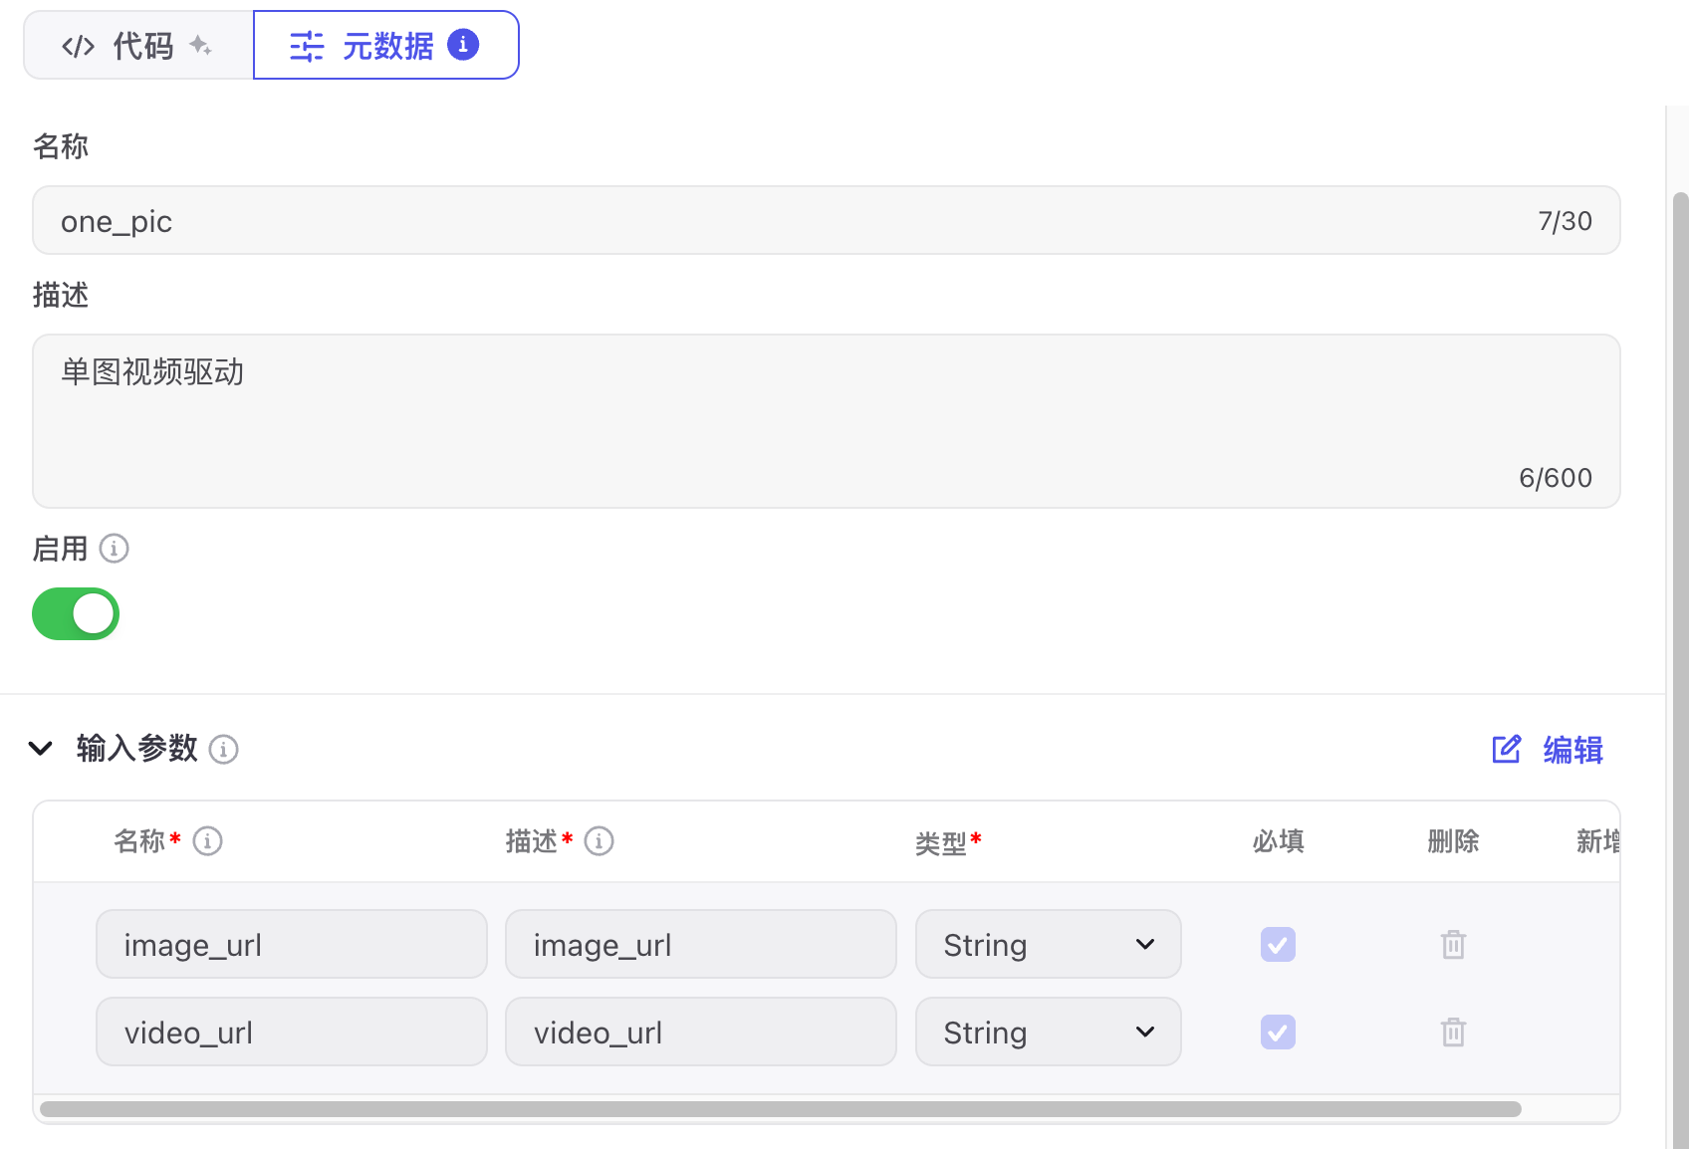Click the info icon next to 启用
Screen dimensions: 1689x1149
(115, 549)
